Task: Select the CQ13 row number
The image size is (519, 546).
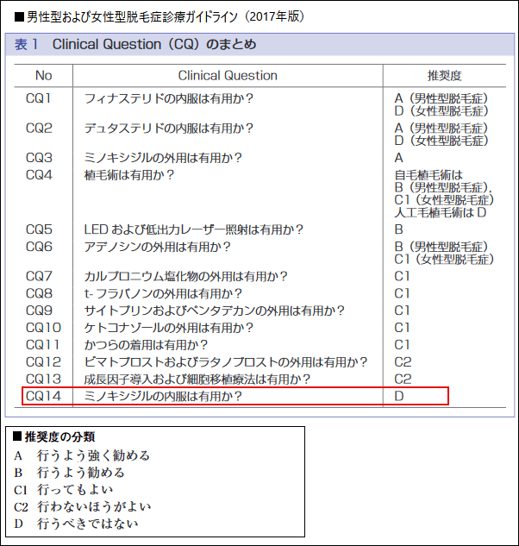Action: [43, 379]
